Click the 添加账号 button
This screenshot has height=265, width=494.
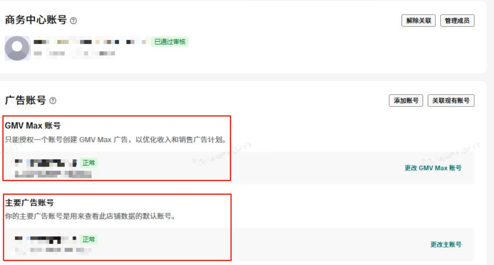pyautogui.click(x=406, y=101)
